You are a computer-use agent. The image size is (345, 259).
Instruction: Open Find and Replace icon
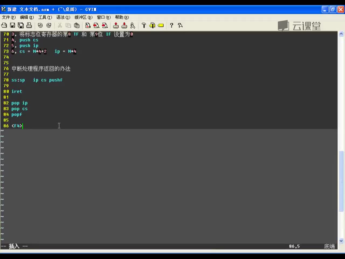88,25
